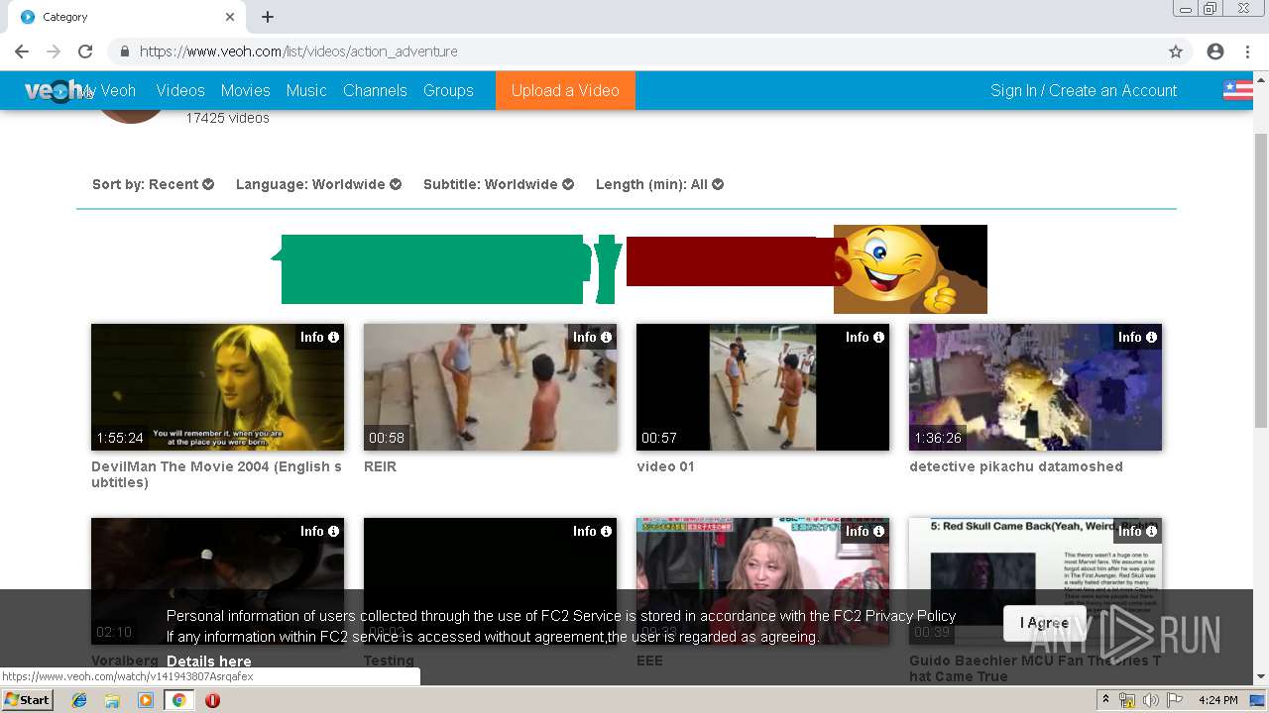Show hidden system tray icons

pyautogui.click(x=1105, y=700)
